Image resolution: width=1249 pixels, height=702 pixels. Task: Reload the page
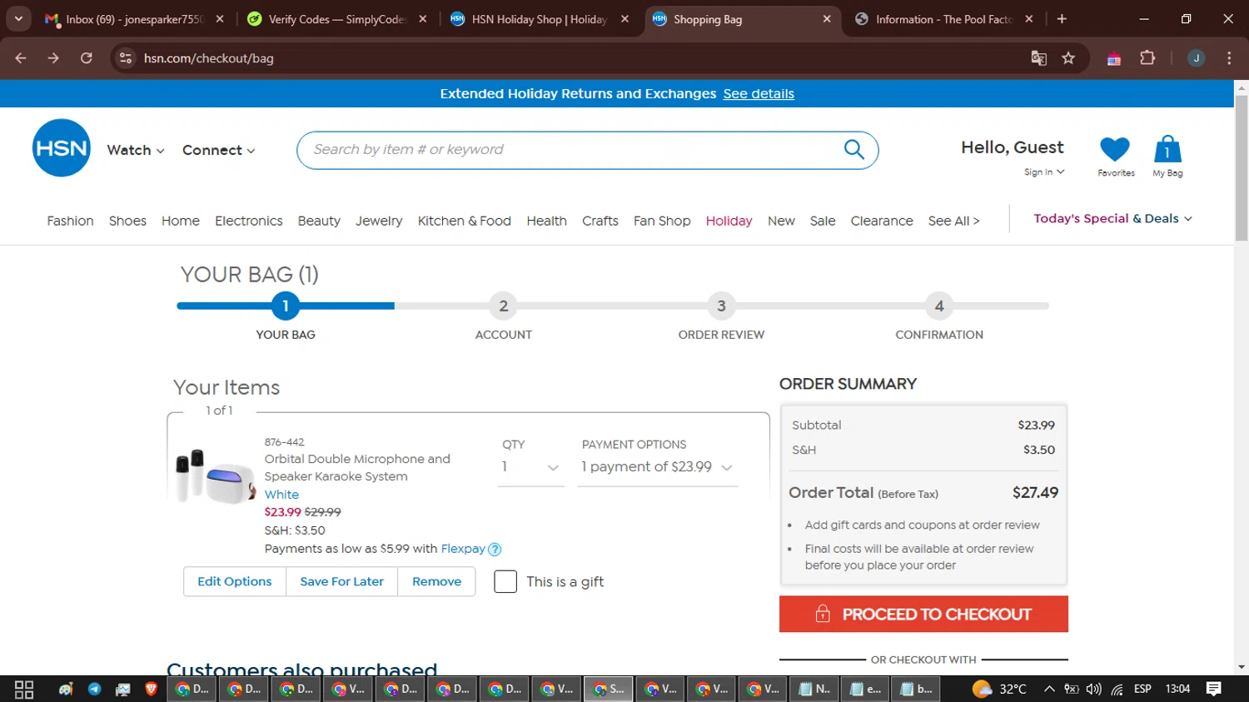86,58
